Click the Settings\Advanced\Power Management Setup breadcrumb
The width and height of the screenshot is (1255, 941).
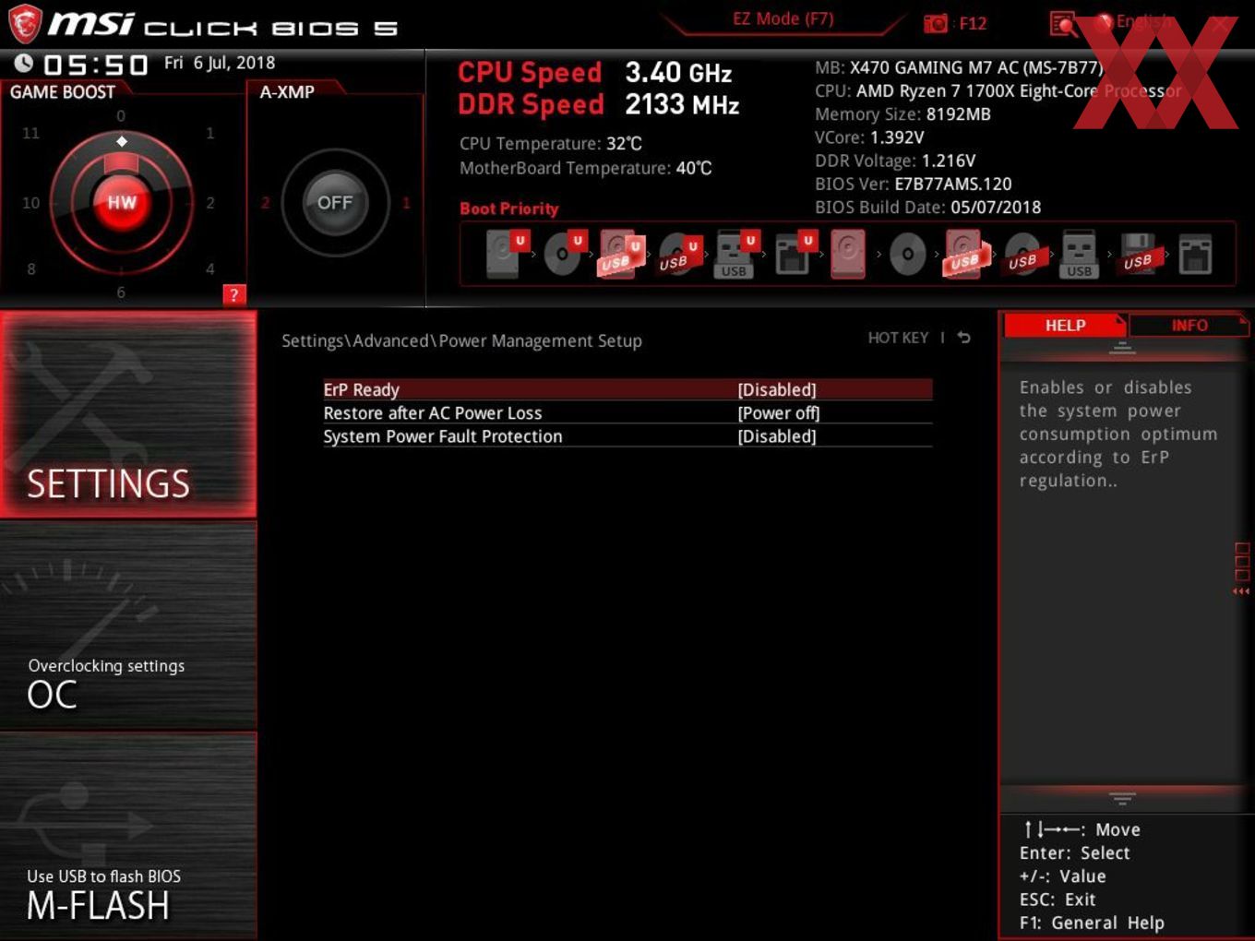(461, 340)
